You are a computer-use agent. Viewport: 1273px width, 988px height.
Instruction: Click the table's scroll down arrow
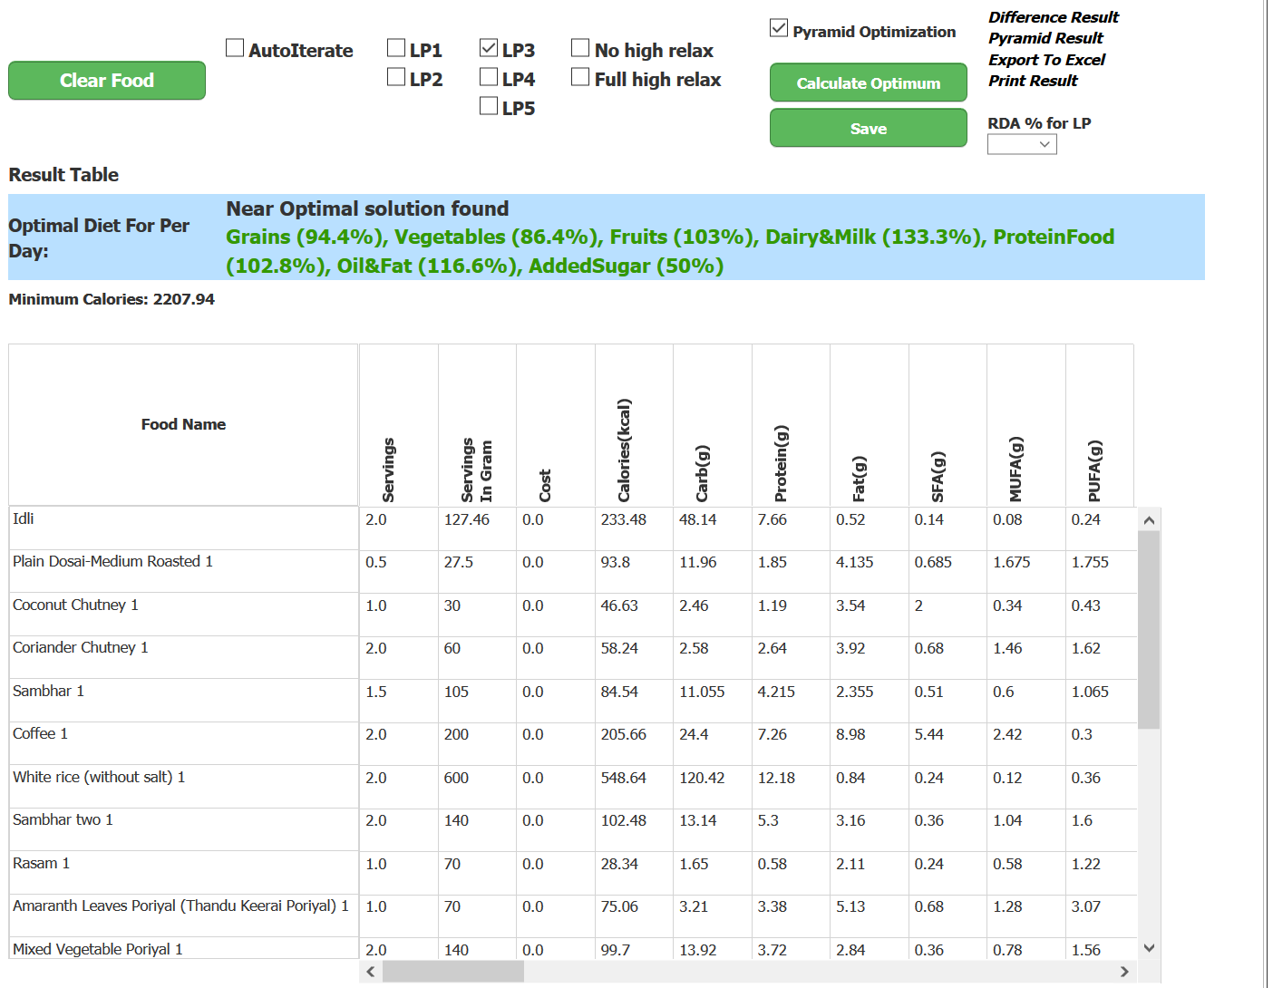pos(1149,948)
